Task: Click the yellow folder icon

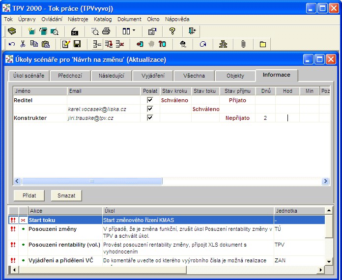Action: click(x=263, y=45)
